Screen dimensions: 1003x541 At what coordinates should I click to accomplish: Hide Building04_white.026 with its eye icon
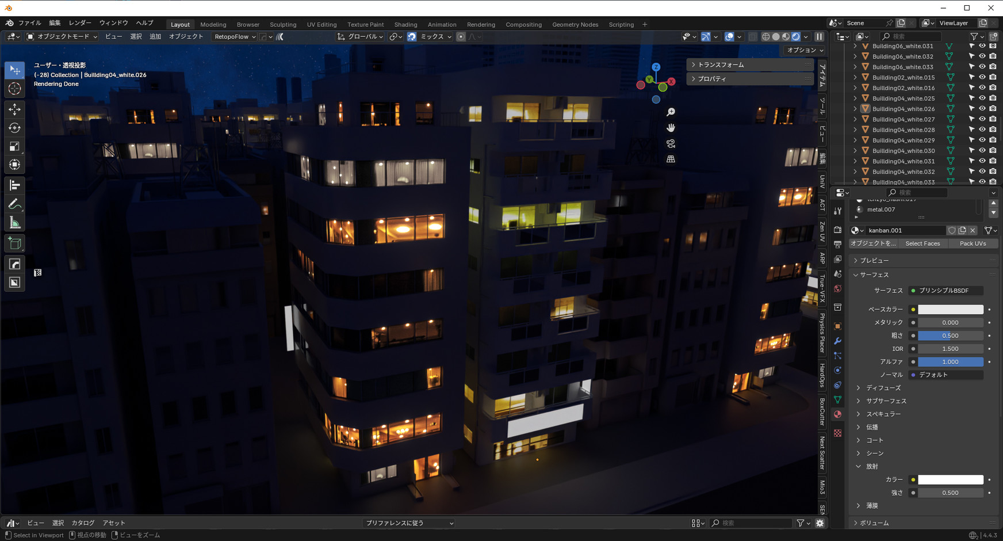tap(982, 109)
